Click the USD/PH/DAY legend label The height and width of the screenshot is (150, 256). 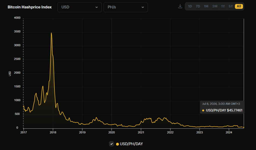[131, 144]
